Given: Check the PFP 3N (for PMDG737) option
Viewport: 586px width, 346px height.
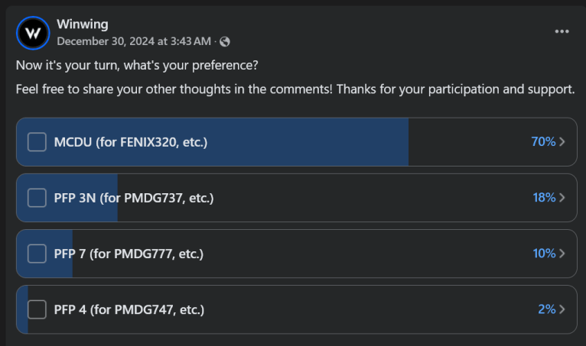Looking at the screenshot, I should pos(37,198).
